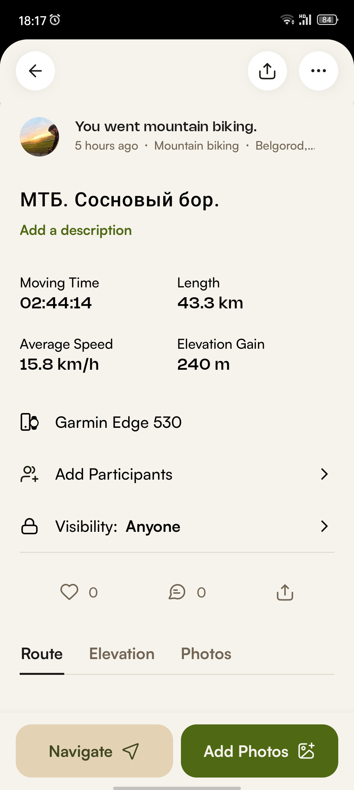Image resolution: width=354 pixels, height=790 pixels.
Task: Go back with the arrow button
Action: pyautogui.click(x=35, y=71)
